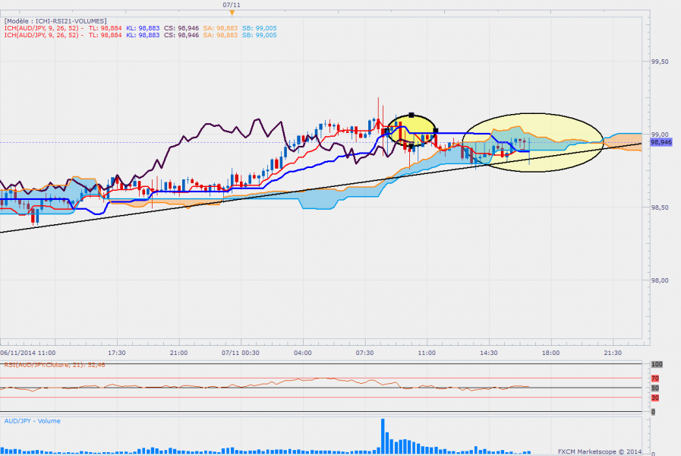681x456 pixels.
Task: Click the 07/11 00:30 time axis label
Action: click(x=241, y=353)
